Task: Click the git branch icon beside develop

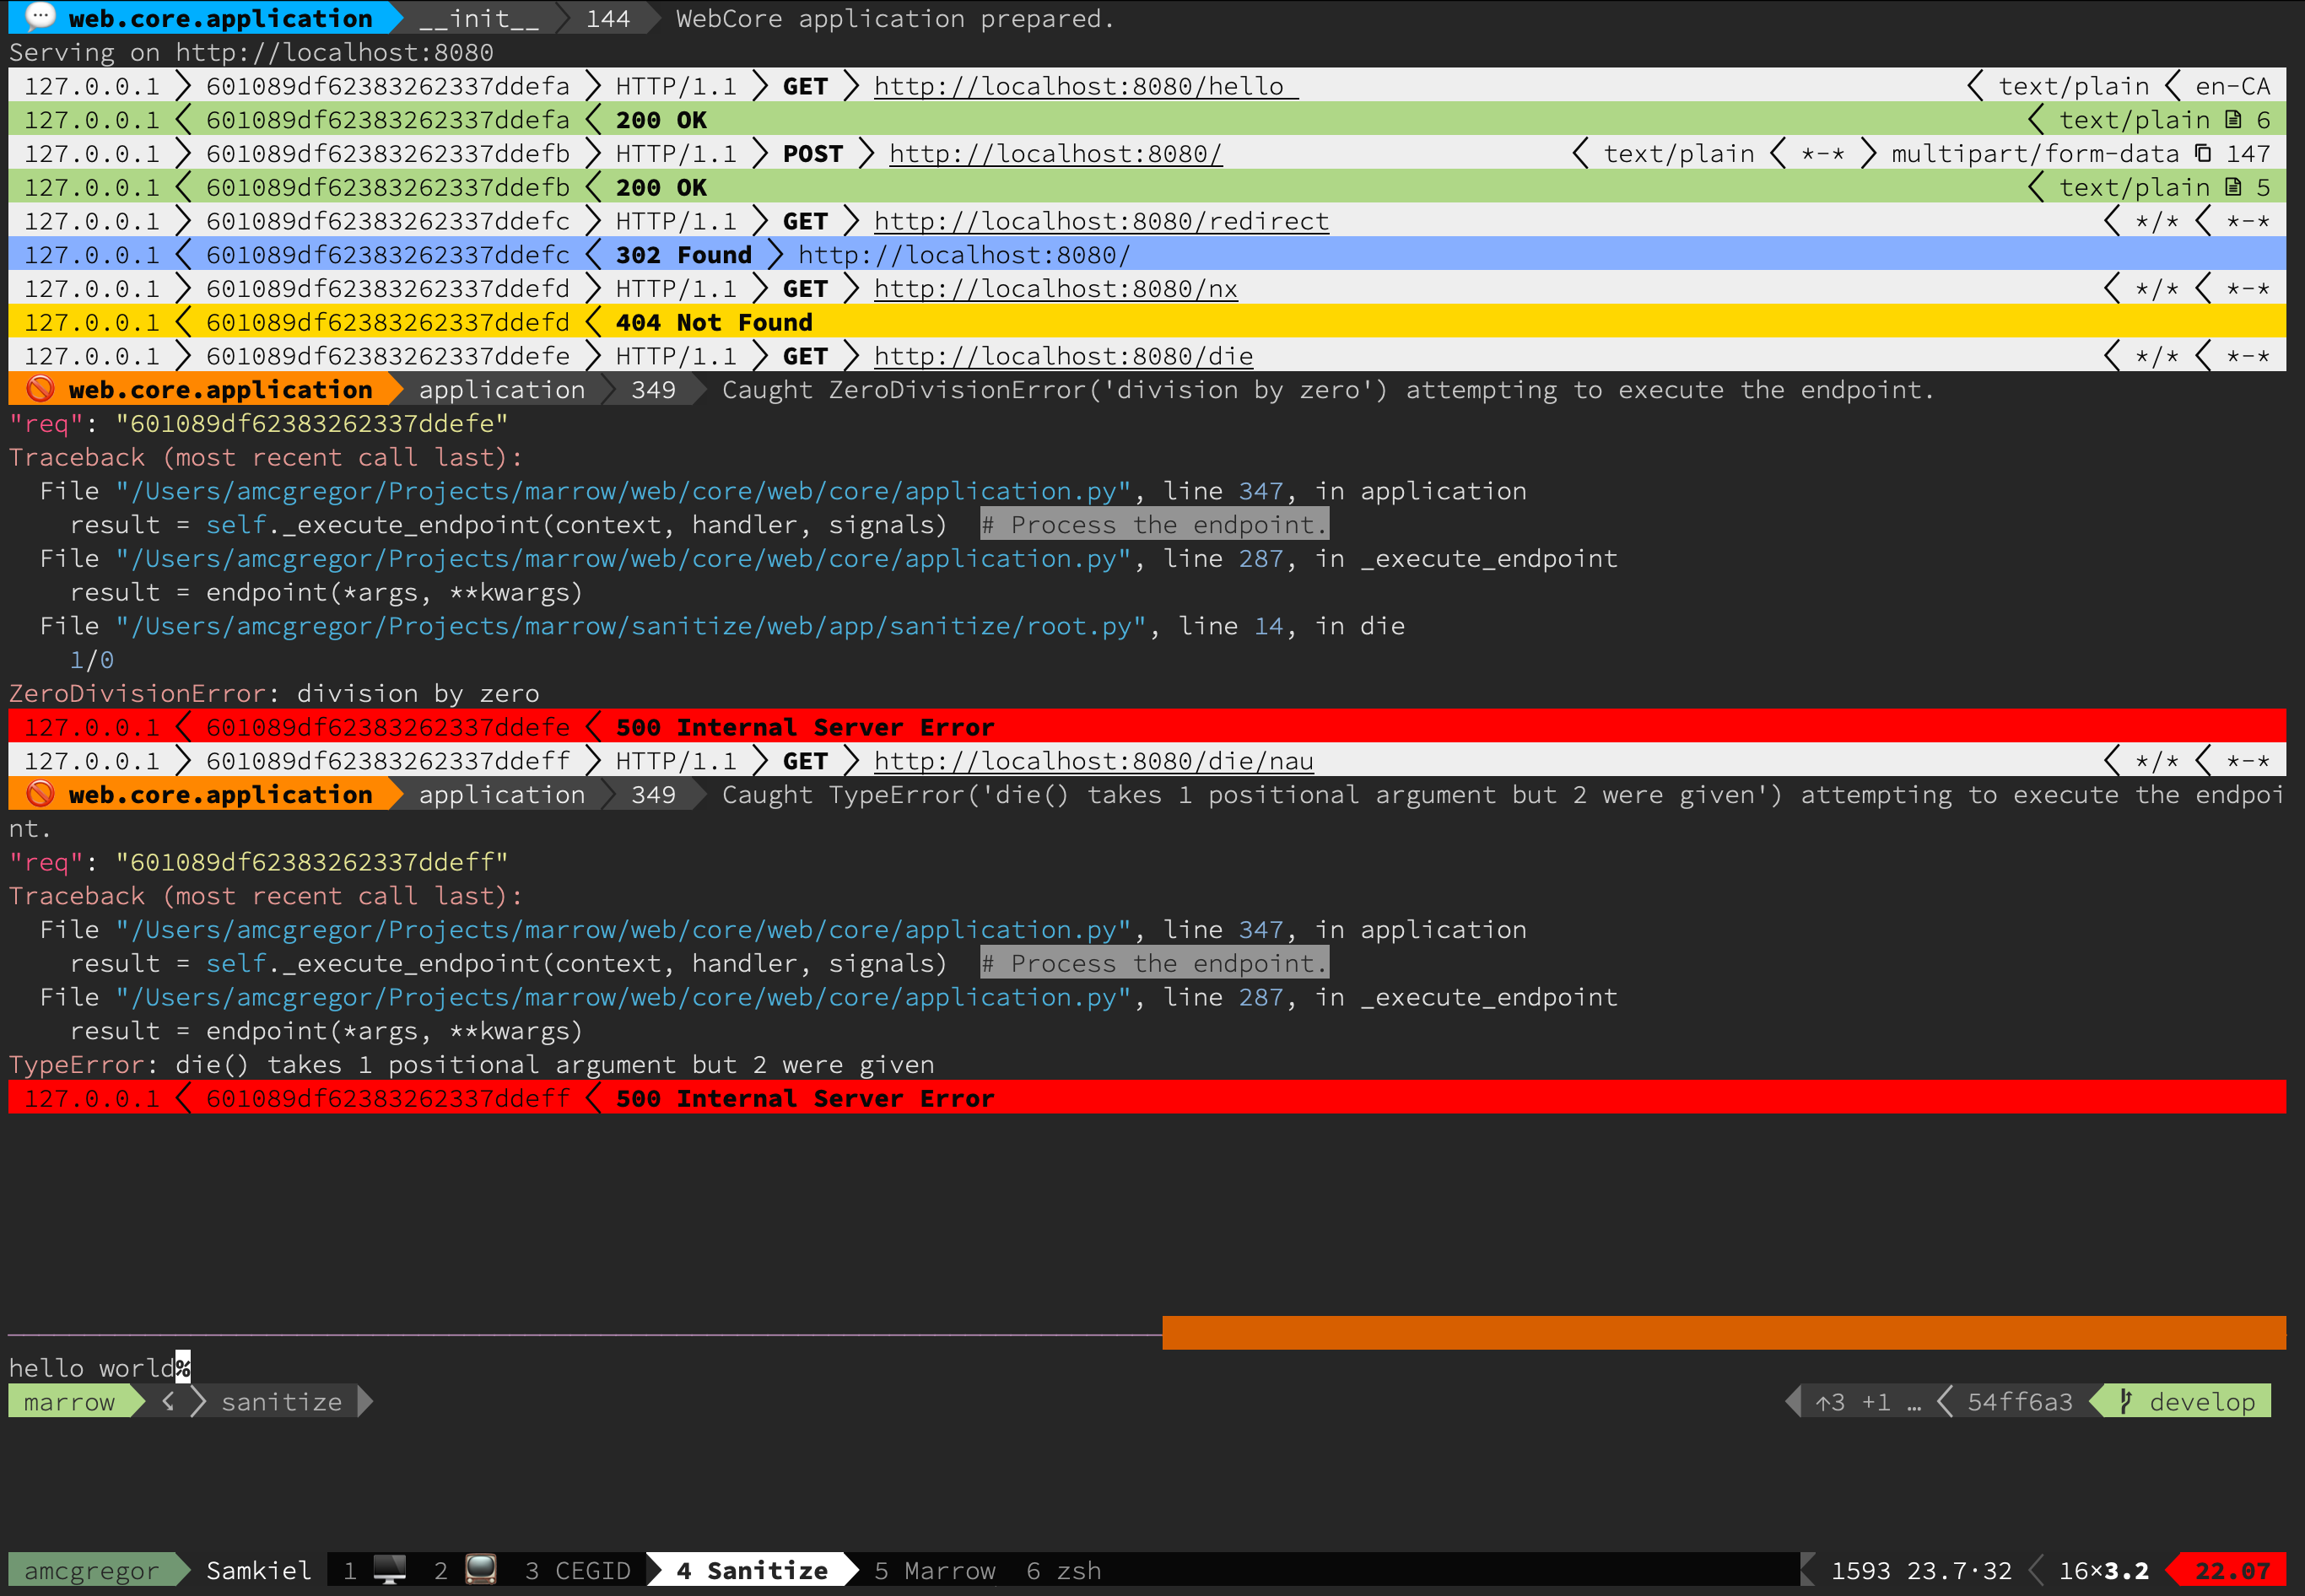Action: (x=2125, y=1402)
